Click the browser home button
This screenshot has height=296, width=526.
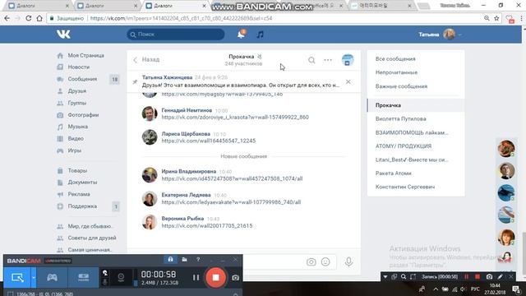click(x=39, y=18)
